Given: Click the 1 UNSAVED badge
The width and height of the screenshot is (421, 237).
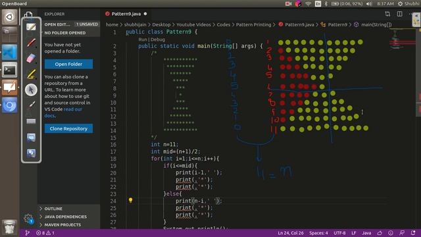Looking at the screenshot, I should point(87,24).
